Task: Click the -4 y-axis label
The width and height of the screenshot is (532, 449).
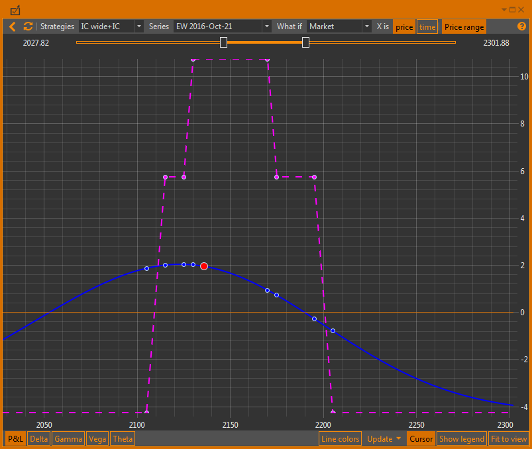Action: coord(524,407)
